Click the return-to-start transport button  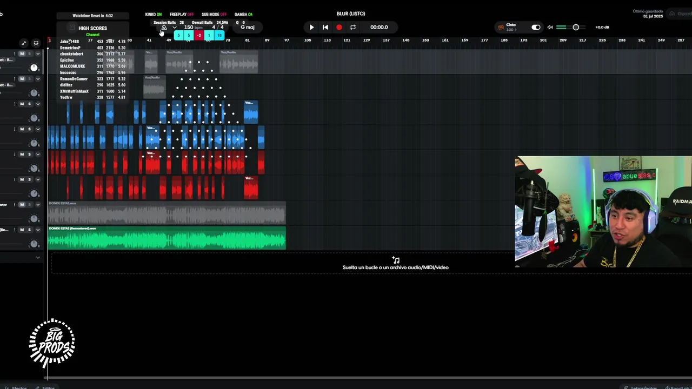(x=325, y=27)
